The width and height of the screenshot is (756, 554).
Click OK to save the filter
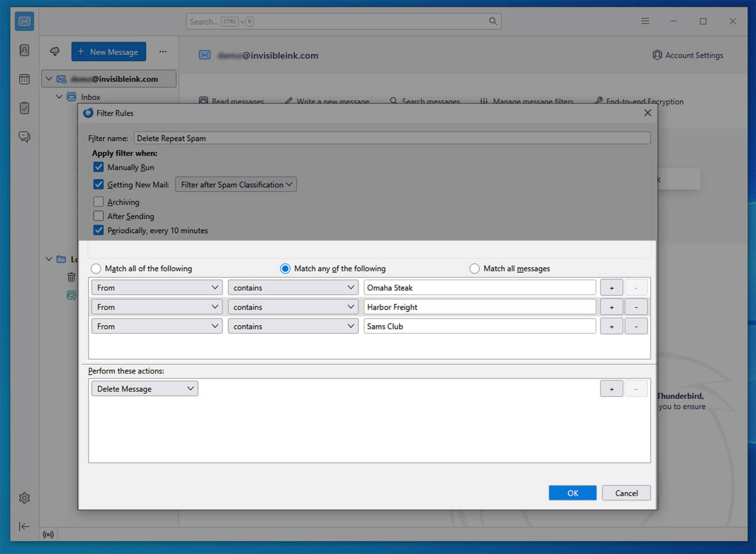[572, 493]
